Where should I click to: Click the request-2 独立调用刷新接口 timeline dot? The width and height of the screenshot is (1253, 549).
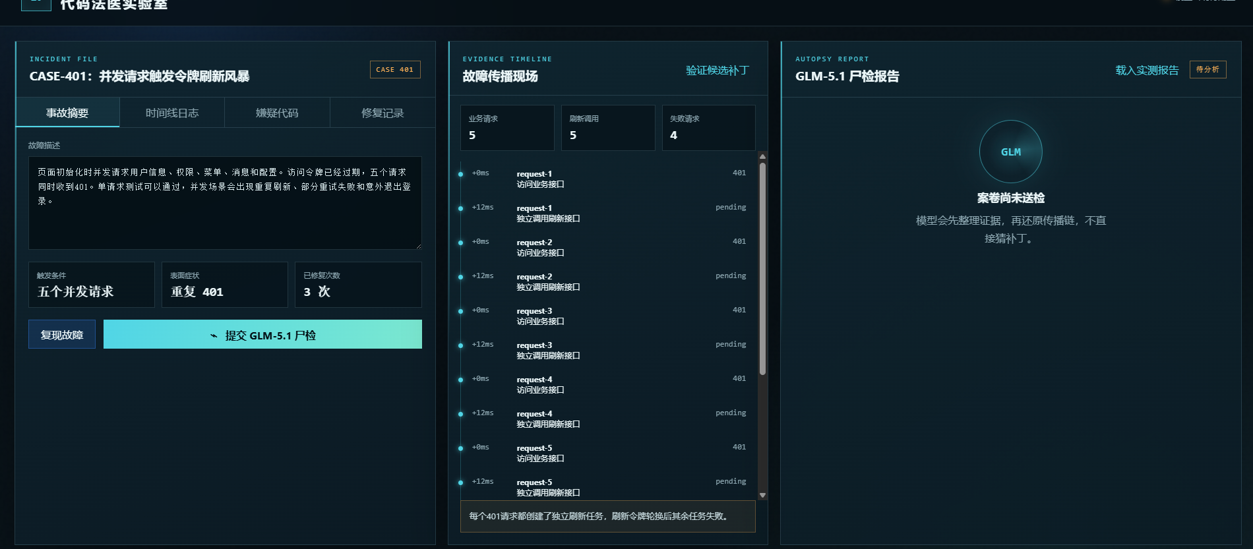tap(460, 277)
